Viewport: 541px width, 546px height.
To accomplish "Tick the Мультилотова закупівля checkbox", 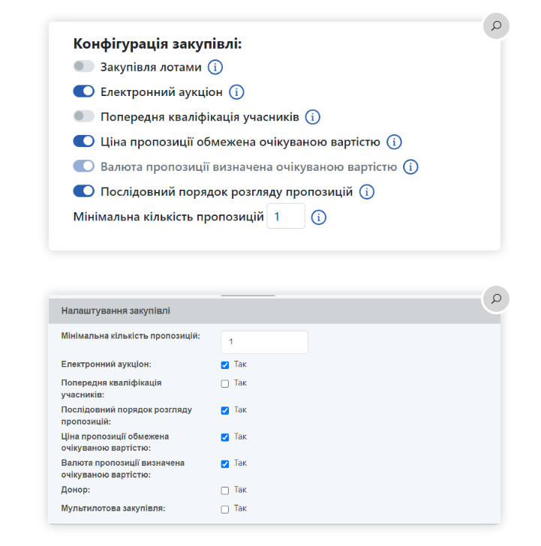I will [225, 509].
